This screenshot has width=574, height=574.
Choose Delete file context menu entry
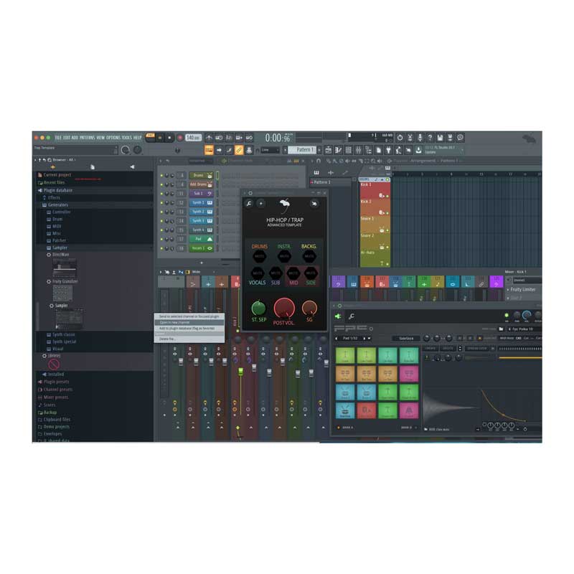(189, 339)
